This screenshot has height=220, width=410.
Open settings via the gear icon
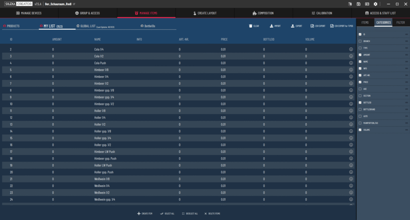coord(375,4)
